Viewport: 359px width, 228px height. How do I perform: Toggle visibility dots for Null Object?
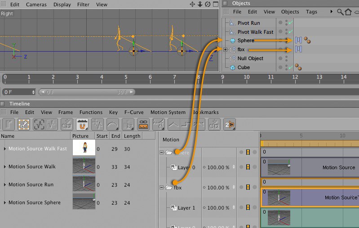pyautogui.click(x=286, y=58)
